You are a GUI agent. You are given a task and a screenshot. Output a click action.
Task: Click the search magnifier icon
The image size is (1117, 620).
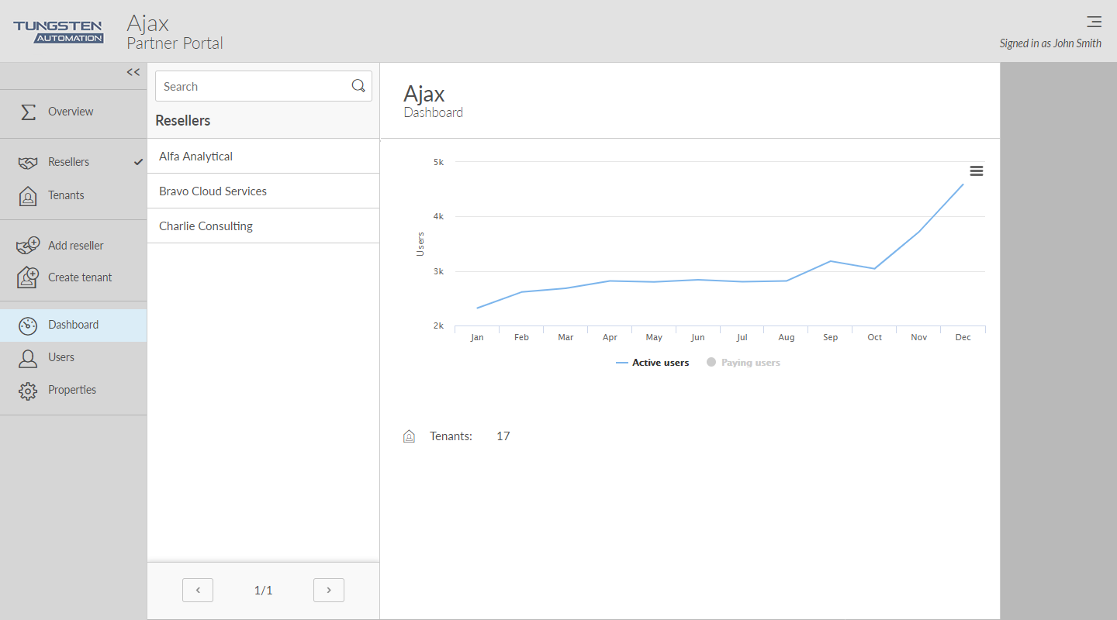pos(358,86)
